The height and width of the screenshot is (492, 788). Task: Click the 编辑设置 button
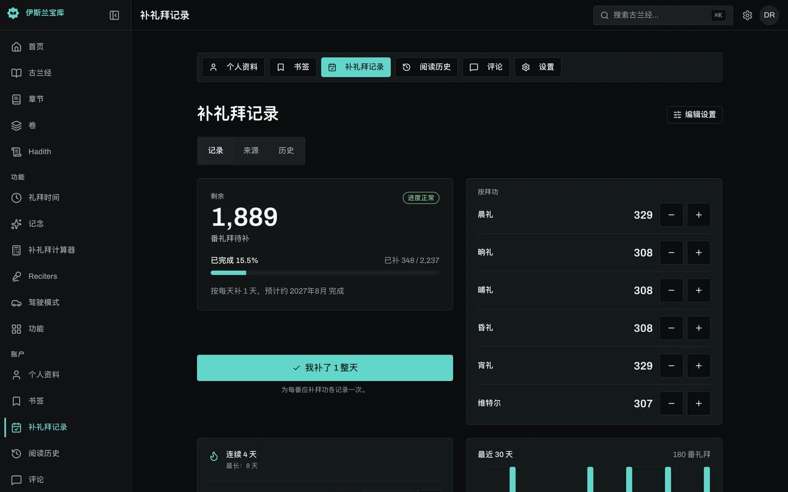point(694,115)
